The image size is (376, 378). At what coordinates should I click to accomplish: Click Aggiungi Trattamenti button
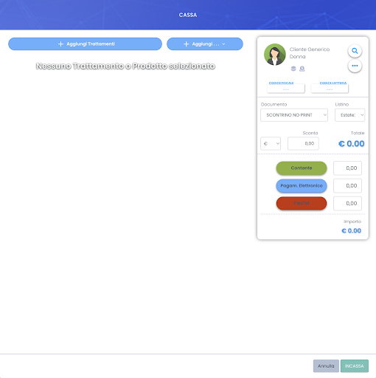[85, 44]
